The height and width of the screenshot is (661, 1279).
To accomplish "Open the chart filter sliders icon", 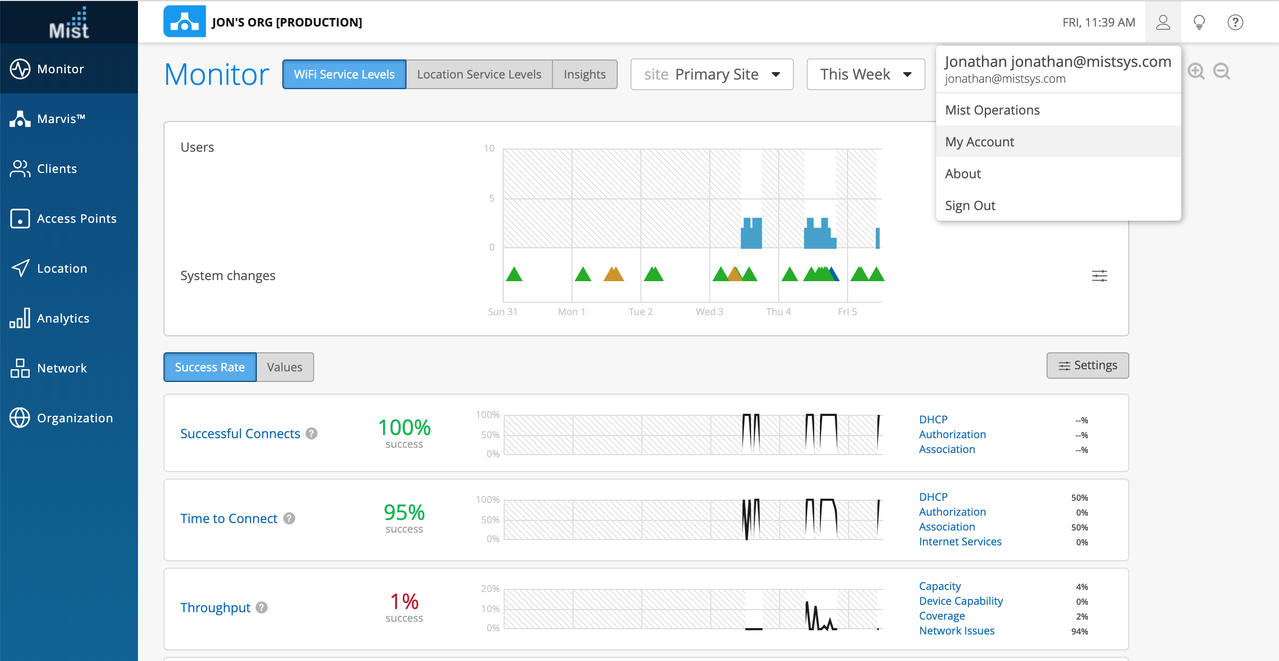I will (x=1099, y=276).
